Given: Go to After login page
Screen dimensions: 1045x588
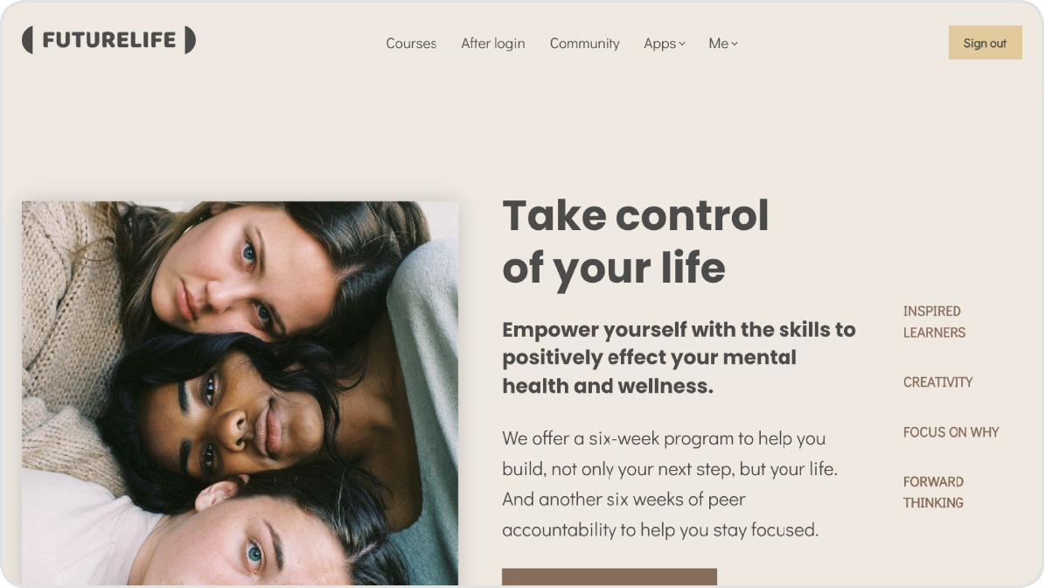Looking at the screenshot, I should [x=493, y=44].
